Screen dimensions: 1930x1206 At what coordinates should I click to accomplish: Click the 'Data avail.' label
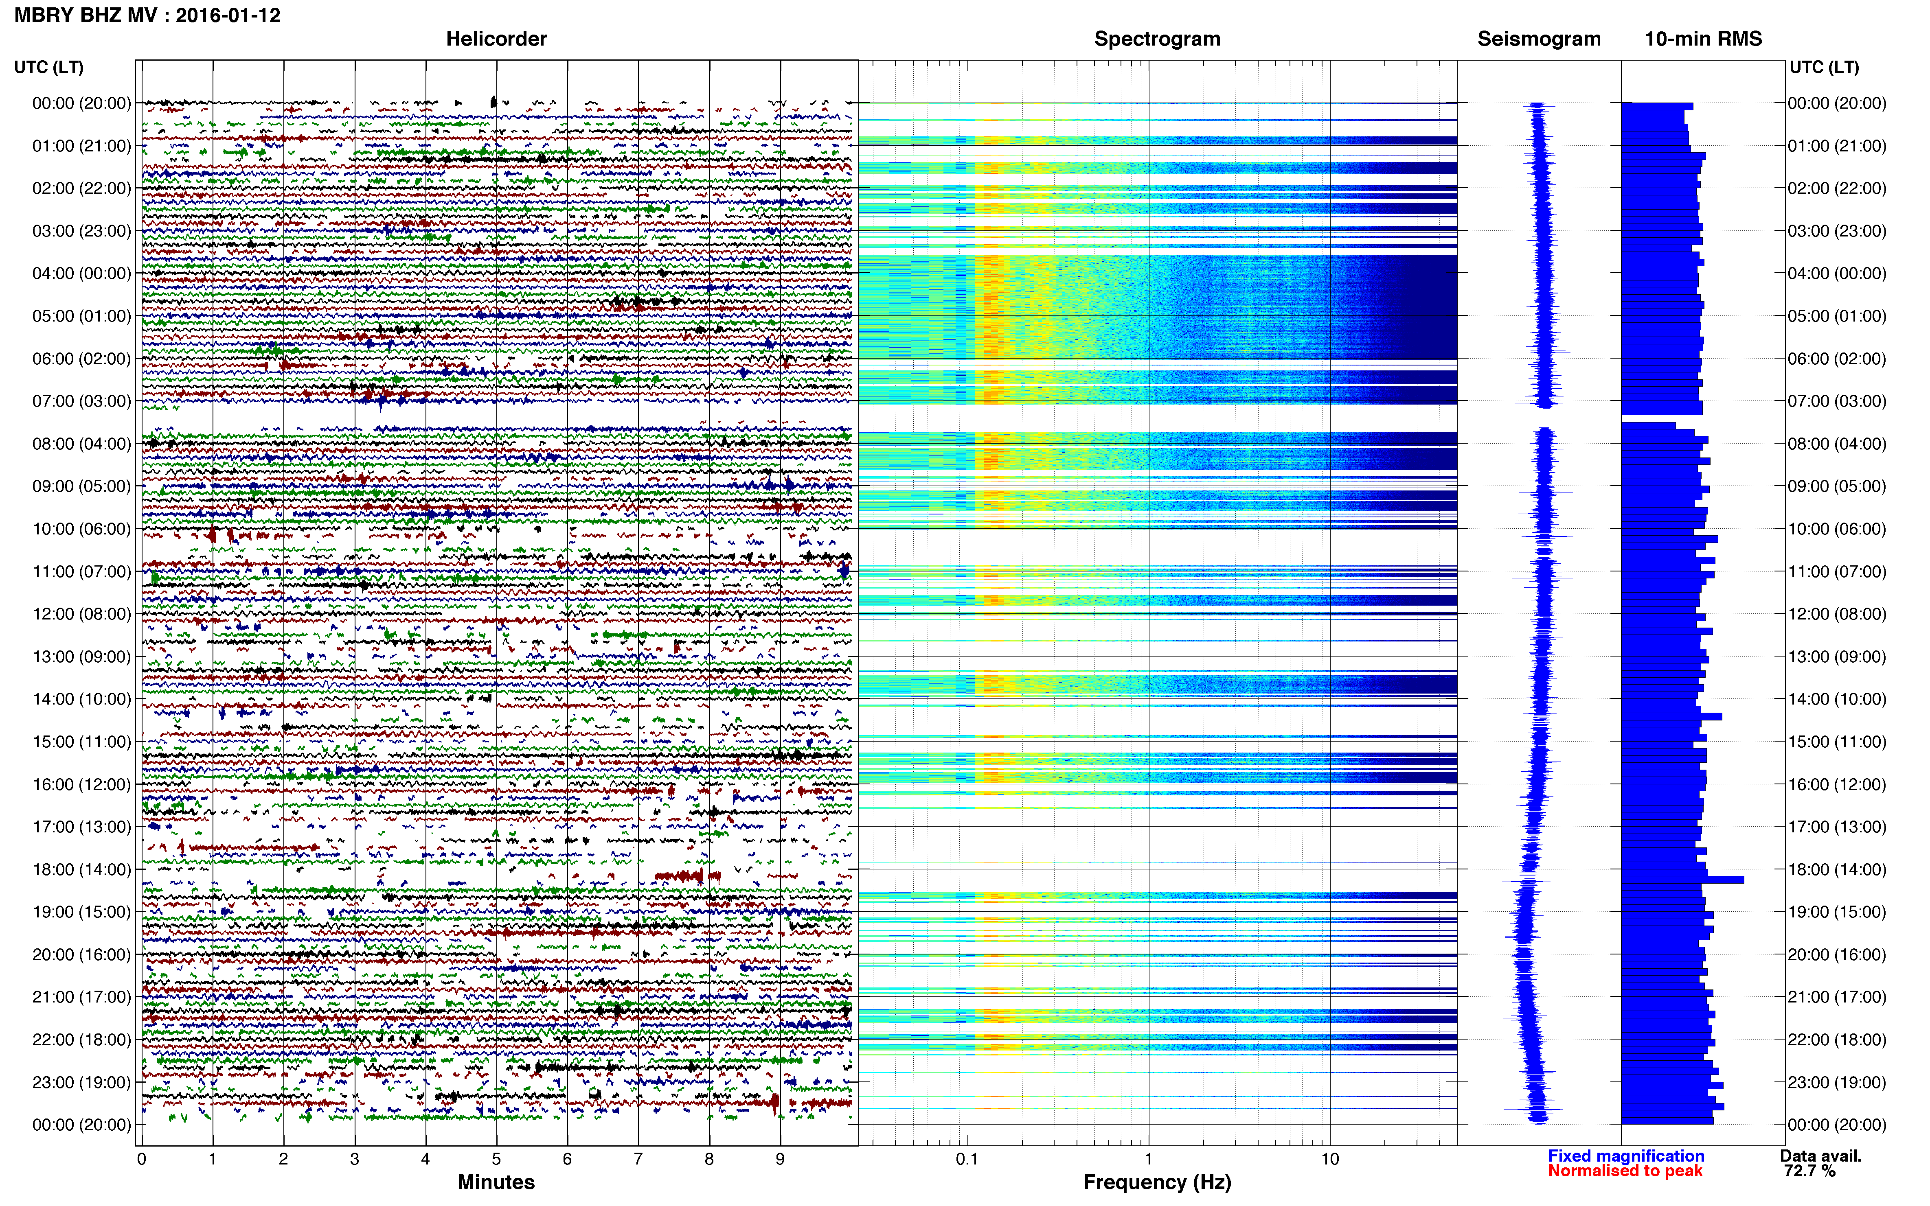click(x=1821, y=1156)
